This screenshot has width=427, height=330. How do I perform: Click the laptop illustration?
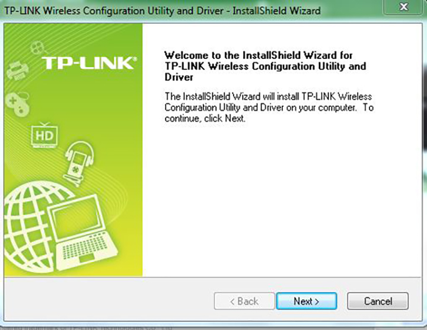pyautogui.click(x=82, y=233)
